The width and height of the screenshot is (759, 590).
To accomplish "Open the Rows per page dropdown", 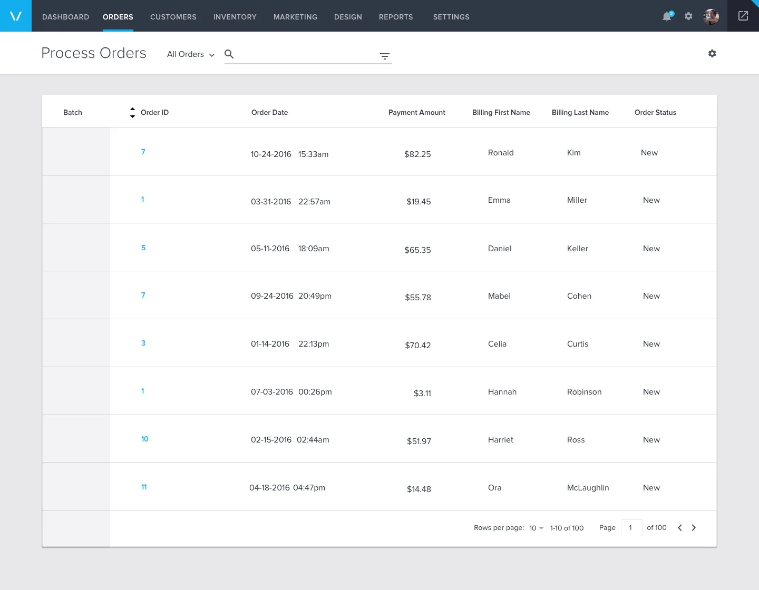I will pyautogui.click(x=537, y=528).
